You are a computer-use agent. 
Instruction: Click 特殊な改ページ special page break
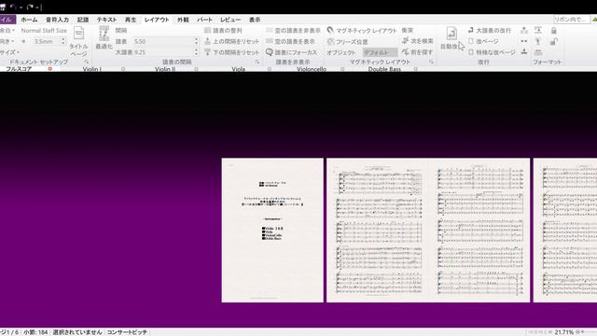[x=492, y=52]
